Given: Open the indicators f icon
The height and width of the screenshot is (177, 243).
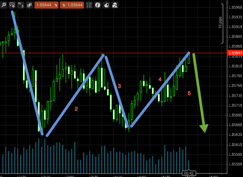Looking at the screenshot, I should (x=98, y=5).
